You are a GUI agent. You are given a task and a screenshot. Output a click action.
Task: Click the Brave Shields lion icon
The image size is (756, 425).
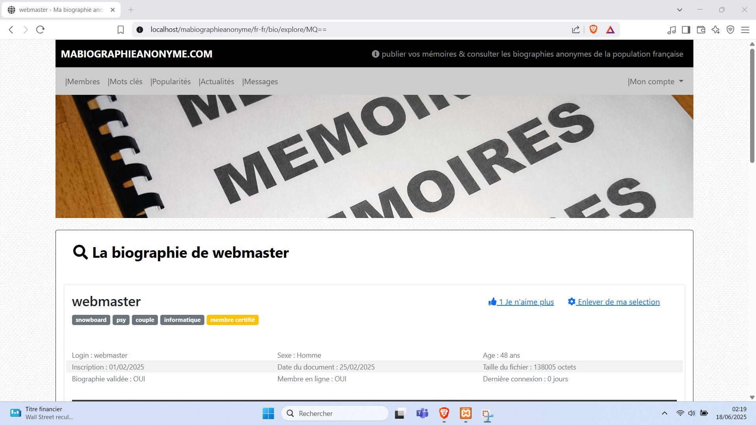pos(593,30)
